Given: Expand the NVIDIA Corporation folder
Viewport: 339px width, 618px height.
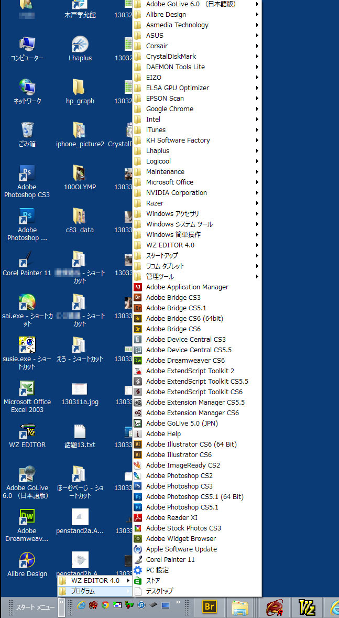Looking at the screenshot, I should 197,193.
